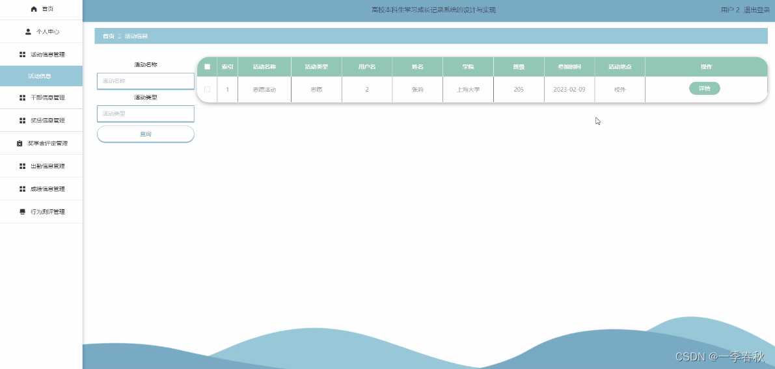Click the clipboard icon beside 奖学金评定管理
The width and height of the screenshot is (775, 369).
pyautogui.click(x=20, y=143)
